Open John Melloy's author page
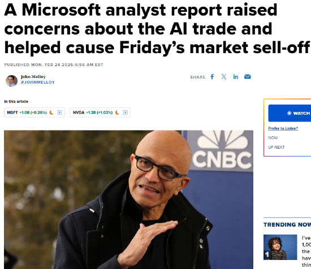This screenshot has height=269, width=311. pos(33,77)
